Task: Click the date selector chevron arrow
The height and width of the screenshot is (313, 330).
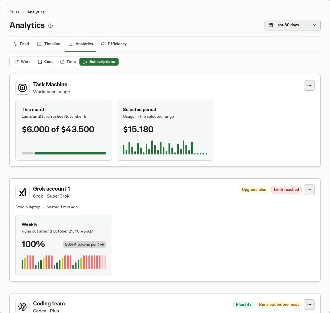Action: (315, 25)
